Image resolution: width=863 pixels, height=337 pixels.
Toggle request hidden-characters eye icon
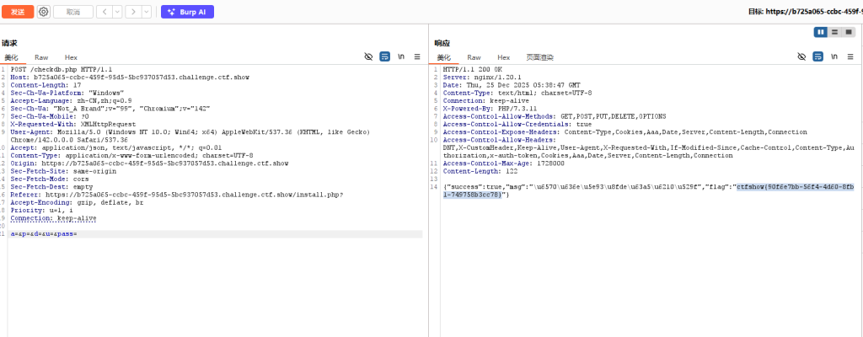tap(368, 56)
